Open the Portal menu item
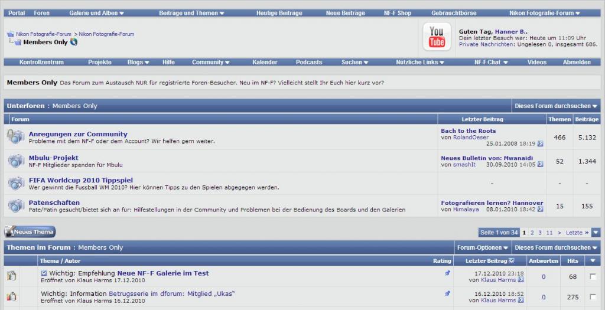 coord(17,13)
